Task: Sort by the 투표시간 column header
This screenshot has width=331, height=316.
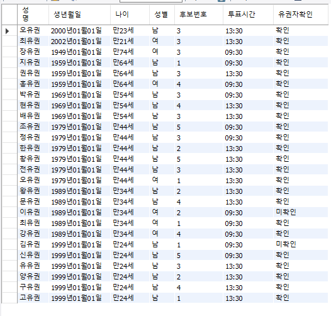Action: coord(248,14)
